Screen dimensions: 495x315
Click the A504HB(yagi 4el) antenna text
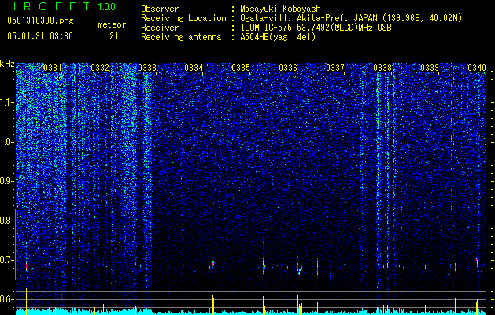point(278,37)
